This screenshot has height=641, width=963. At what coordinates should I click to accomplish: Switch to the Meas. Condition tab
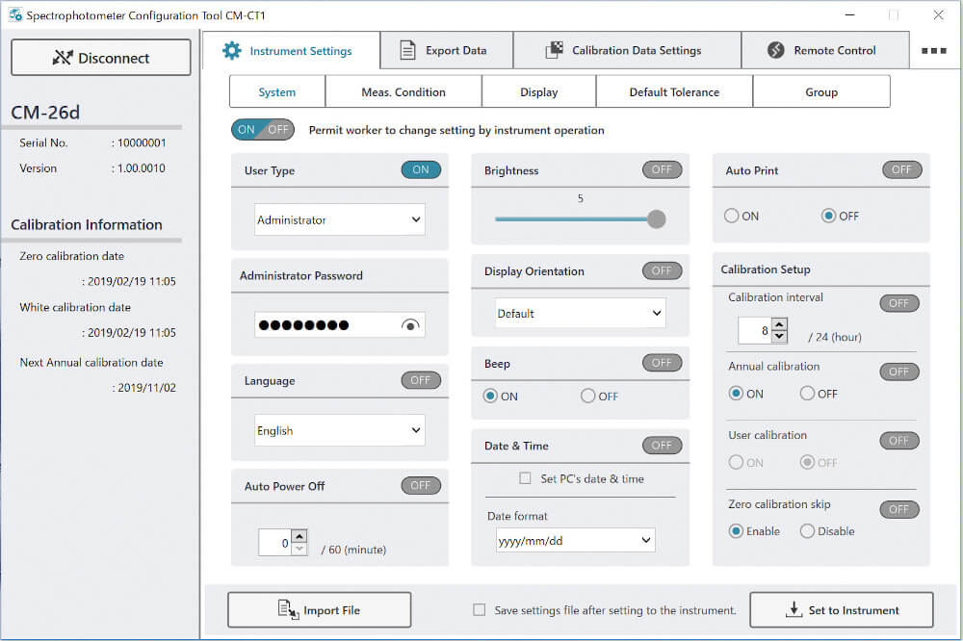click(x=403, y=92)
